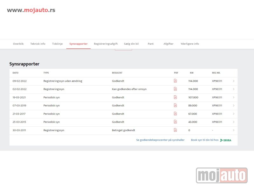Expand the 09-02-2022 row chevron
The height and width of the screenshot is (190, 254).
click(x=234, y=81)
